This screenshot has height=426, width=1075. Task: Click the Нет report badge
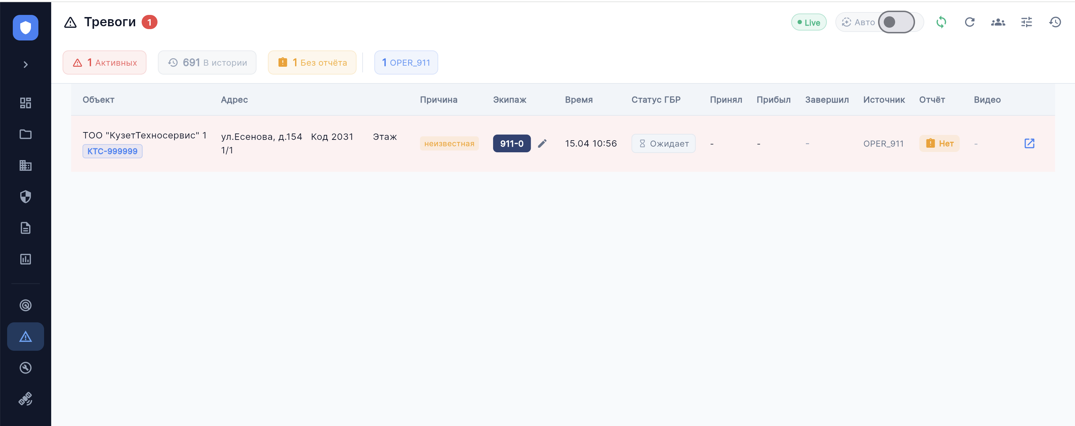(x=939, y=143)
